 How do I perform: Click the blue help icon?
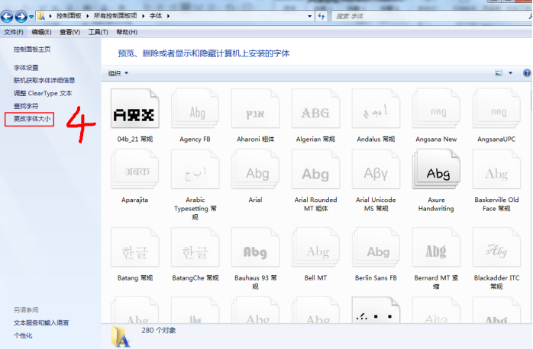point(527,73)
